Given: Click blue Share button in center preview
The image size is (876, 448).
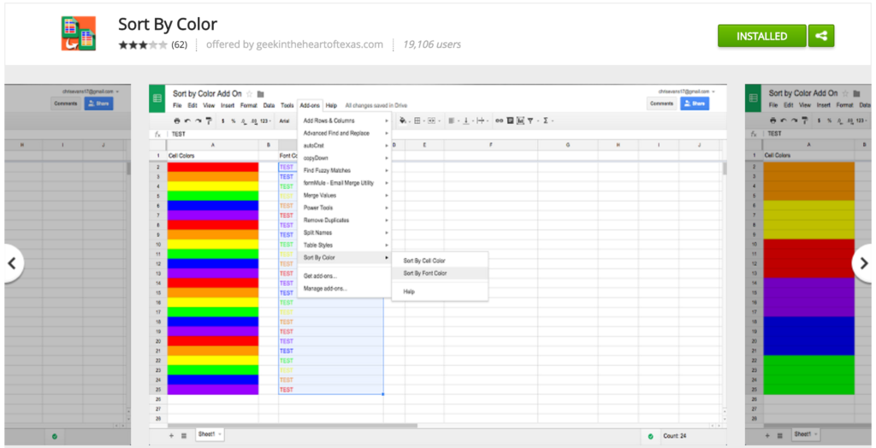Looking at the screenshot, I should 695,103.
